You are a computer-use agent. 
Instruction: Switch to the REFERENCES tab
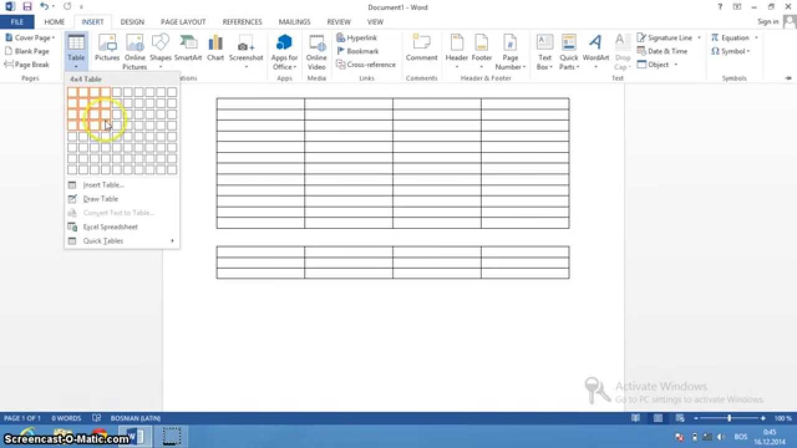coord(242,22)
